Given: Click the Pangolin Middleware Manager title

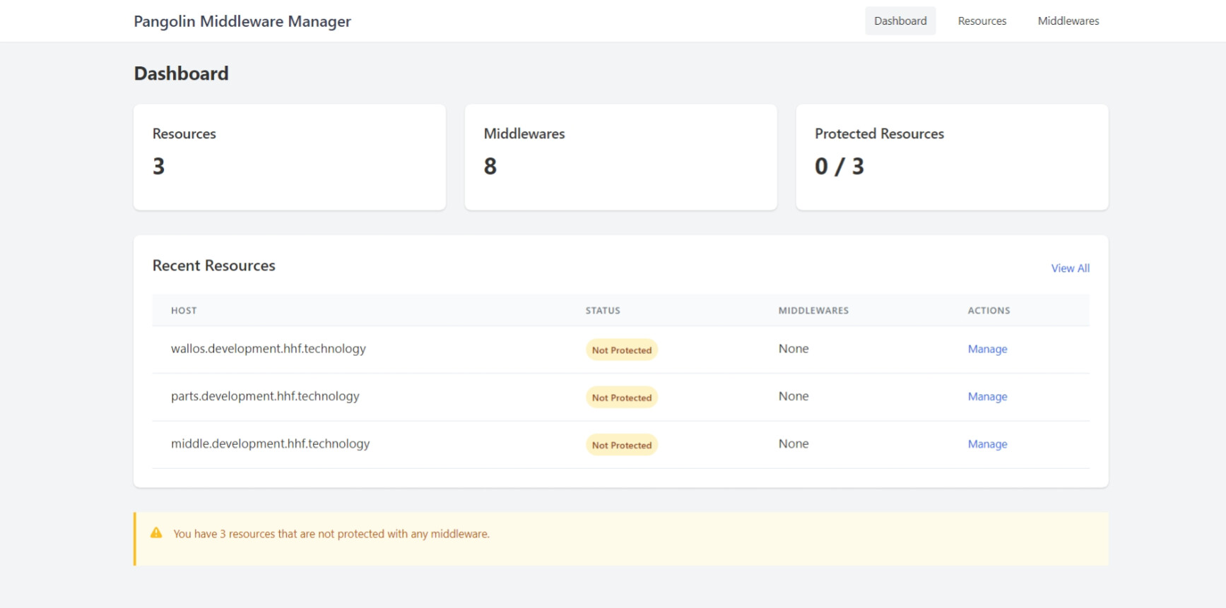Looking at the screenshot, I should pyautogui.click(x=242, y=21).
